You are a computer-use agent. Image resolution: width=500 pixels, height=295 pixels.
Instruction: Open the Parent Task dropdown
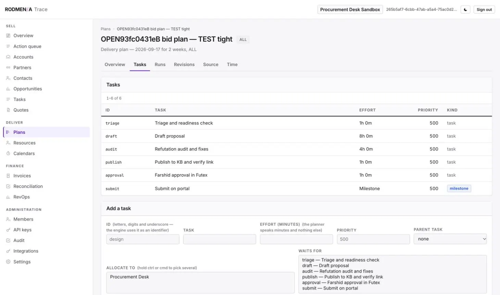coord(450,239)
